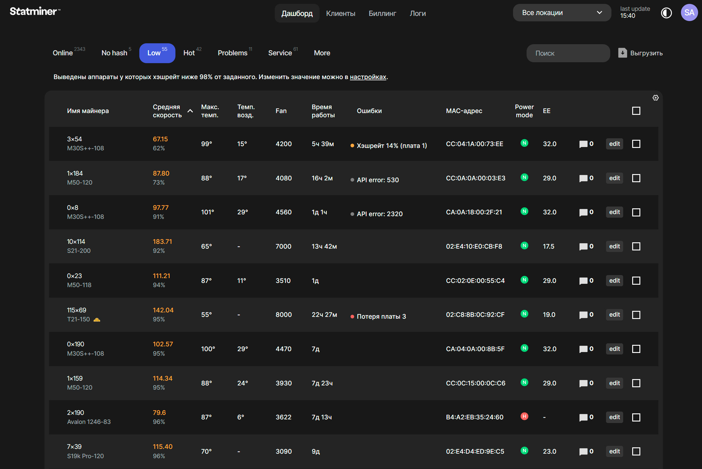The width and height of the screenshot is (702, 469).
Task: Open the SA user avatar menu
Action: pos(689,13)
